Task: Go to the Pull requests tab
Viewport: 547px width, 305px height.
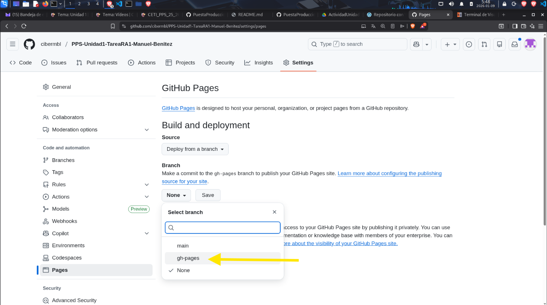Action: pos(97,63)
